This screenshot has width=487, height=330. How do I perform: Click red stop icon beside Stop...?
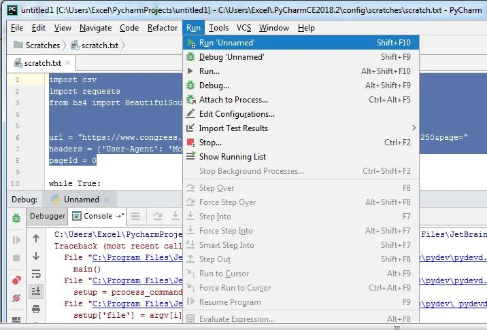click(190, 143)
